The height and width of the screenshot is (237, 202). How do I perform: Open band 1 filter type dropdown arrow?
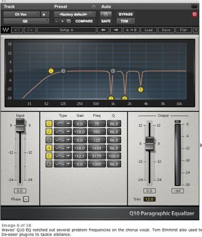click(68, 124)
